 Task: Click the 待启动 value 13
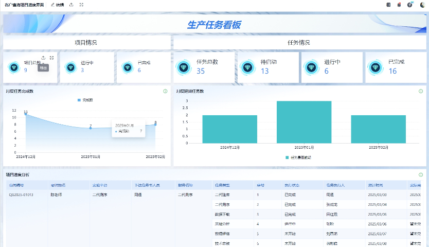pyautogui.click(x=264, y=71)
